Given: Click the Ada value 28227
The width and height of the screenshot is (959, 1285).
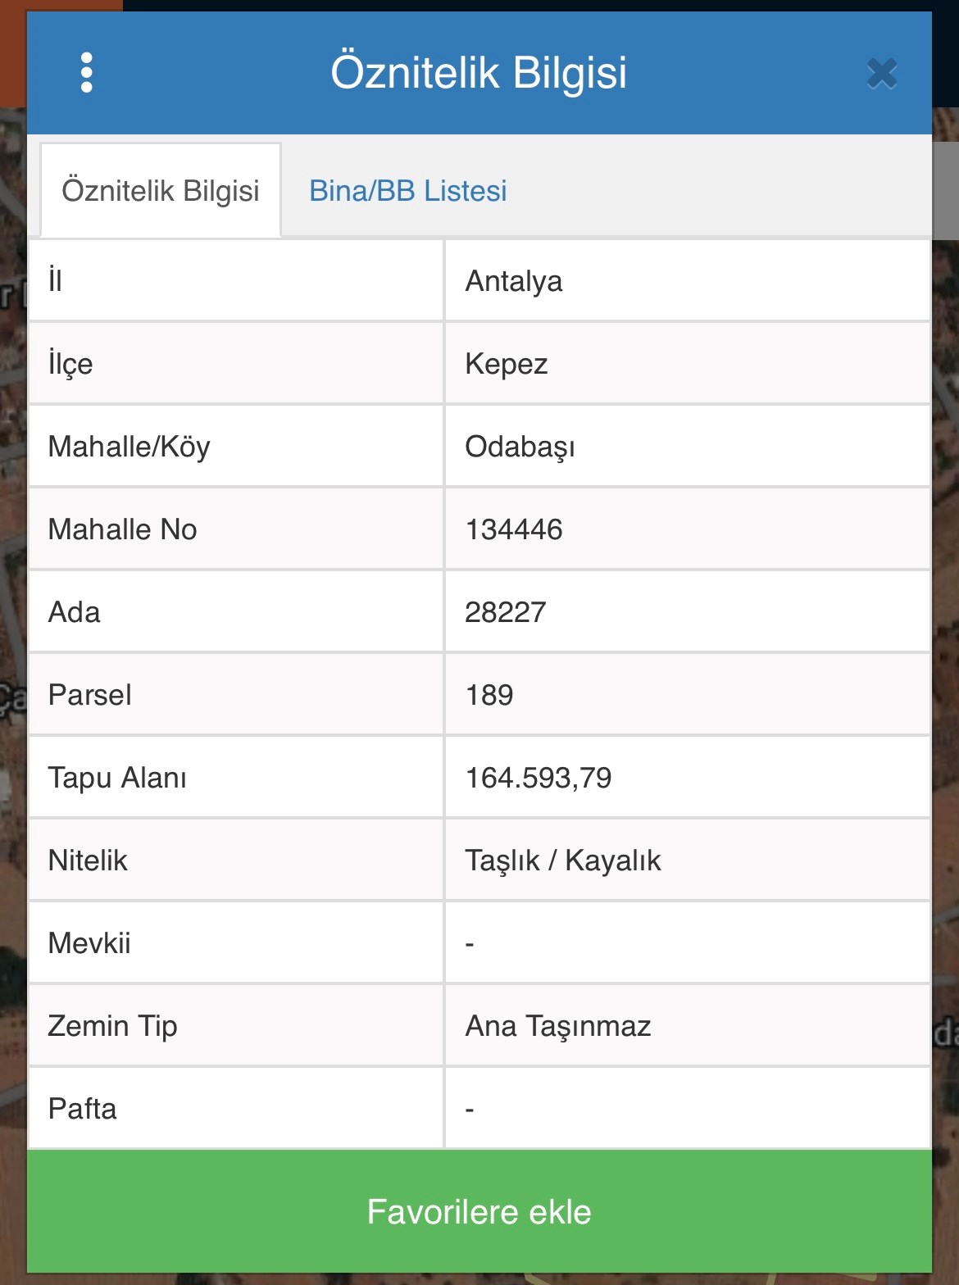Looking at the screenshot, I should 506,612.
